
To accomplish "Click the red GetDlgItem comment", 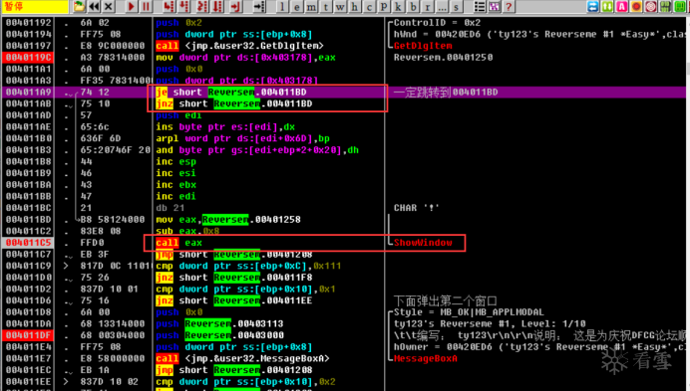I will pyautogui.click(x=423, y=46).
